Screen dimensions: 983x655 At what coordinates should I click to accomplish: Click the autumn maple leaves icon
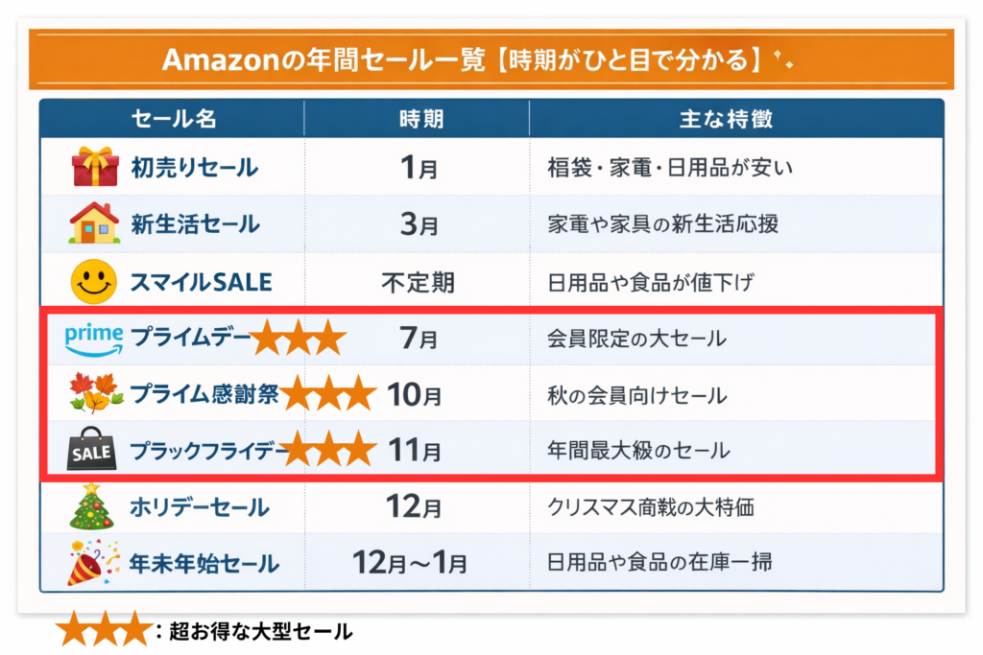(x=95, y=393)
